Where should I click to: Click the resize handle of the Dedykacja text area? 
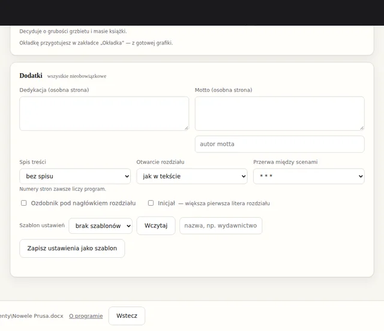pyautogui.click(x=187, y=128)
